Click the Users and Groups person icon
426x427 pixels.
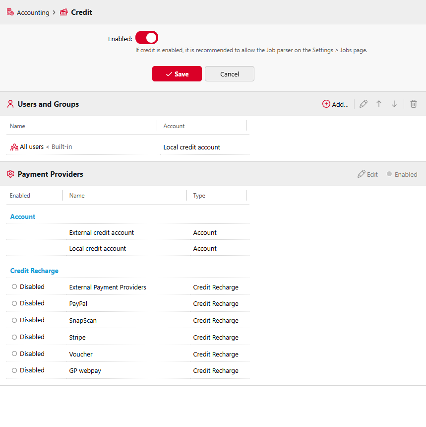10,104
